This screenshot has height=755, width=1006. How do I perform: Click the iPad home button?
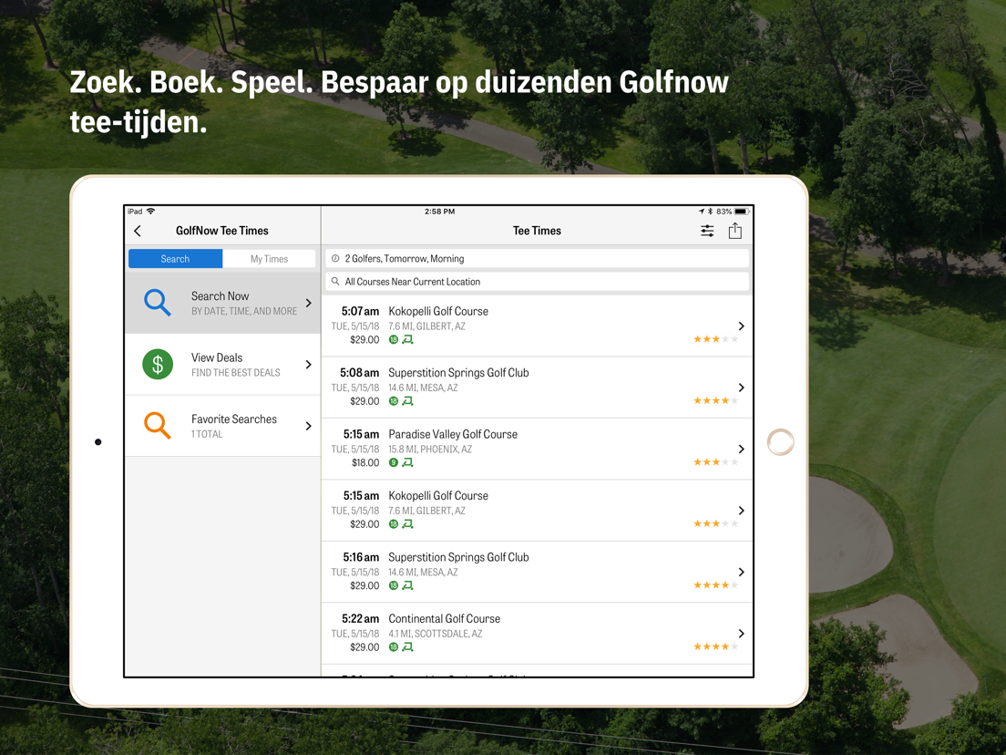pyautogui.click(x=781, y=441)
